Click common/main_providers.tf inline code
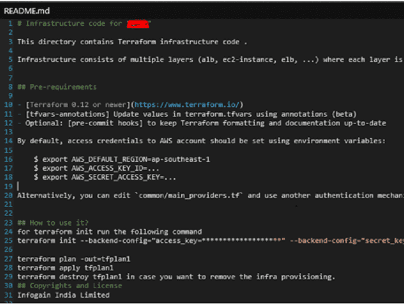404x304 pixels. click(x=189, y=196)
